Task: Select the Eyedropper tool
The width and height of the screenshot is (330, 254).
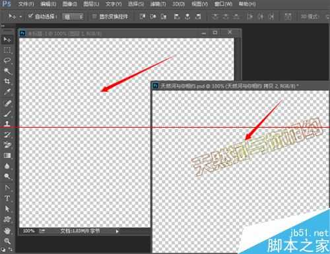Action: 7,91
